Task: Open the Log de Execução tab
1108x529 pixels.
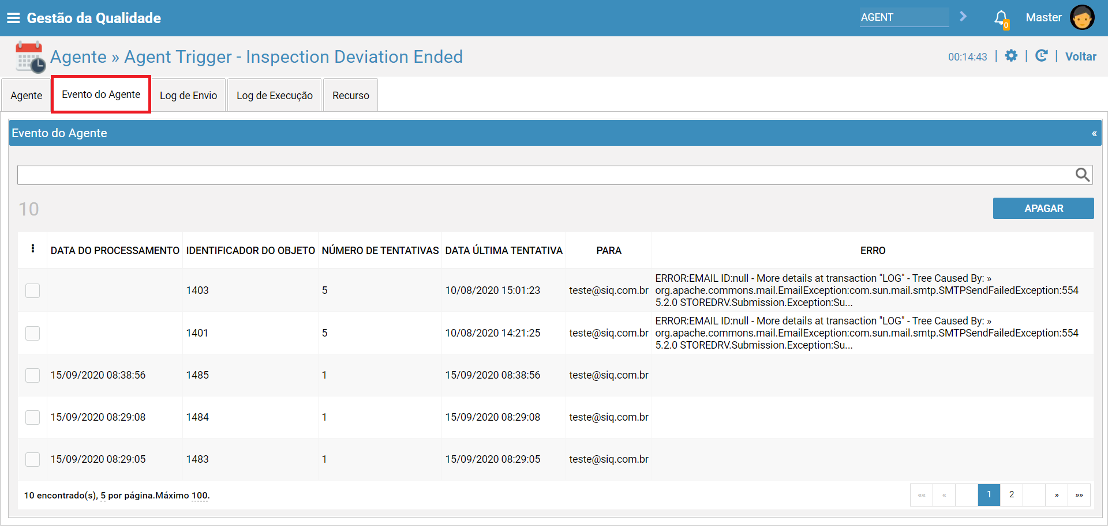Action: [x=275, y=95]
